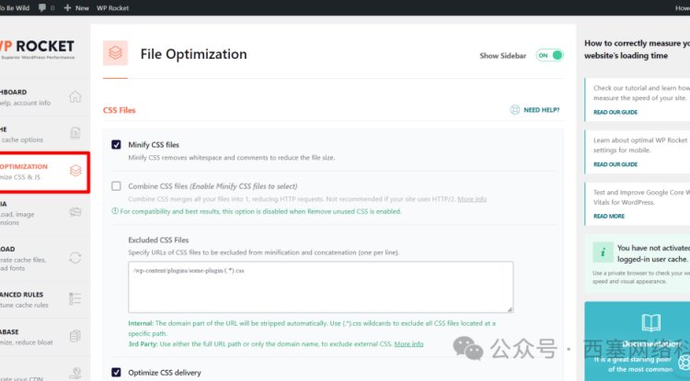This screenshot has width=690, height=381.
Task: Open Dashboard via the home icon
Action: 75,97
